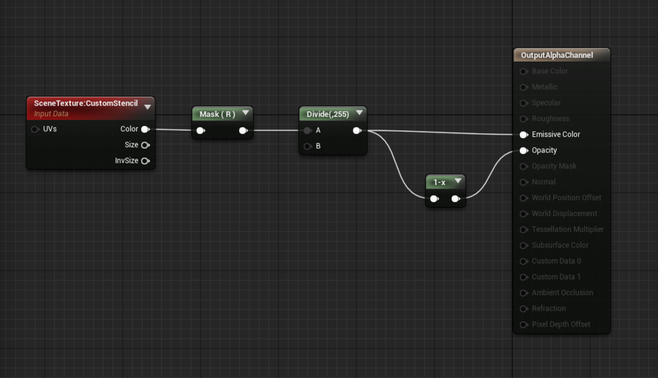
Task: Select the Mask (R) node title
Action: [217, 114]
